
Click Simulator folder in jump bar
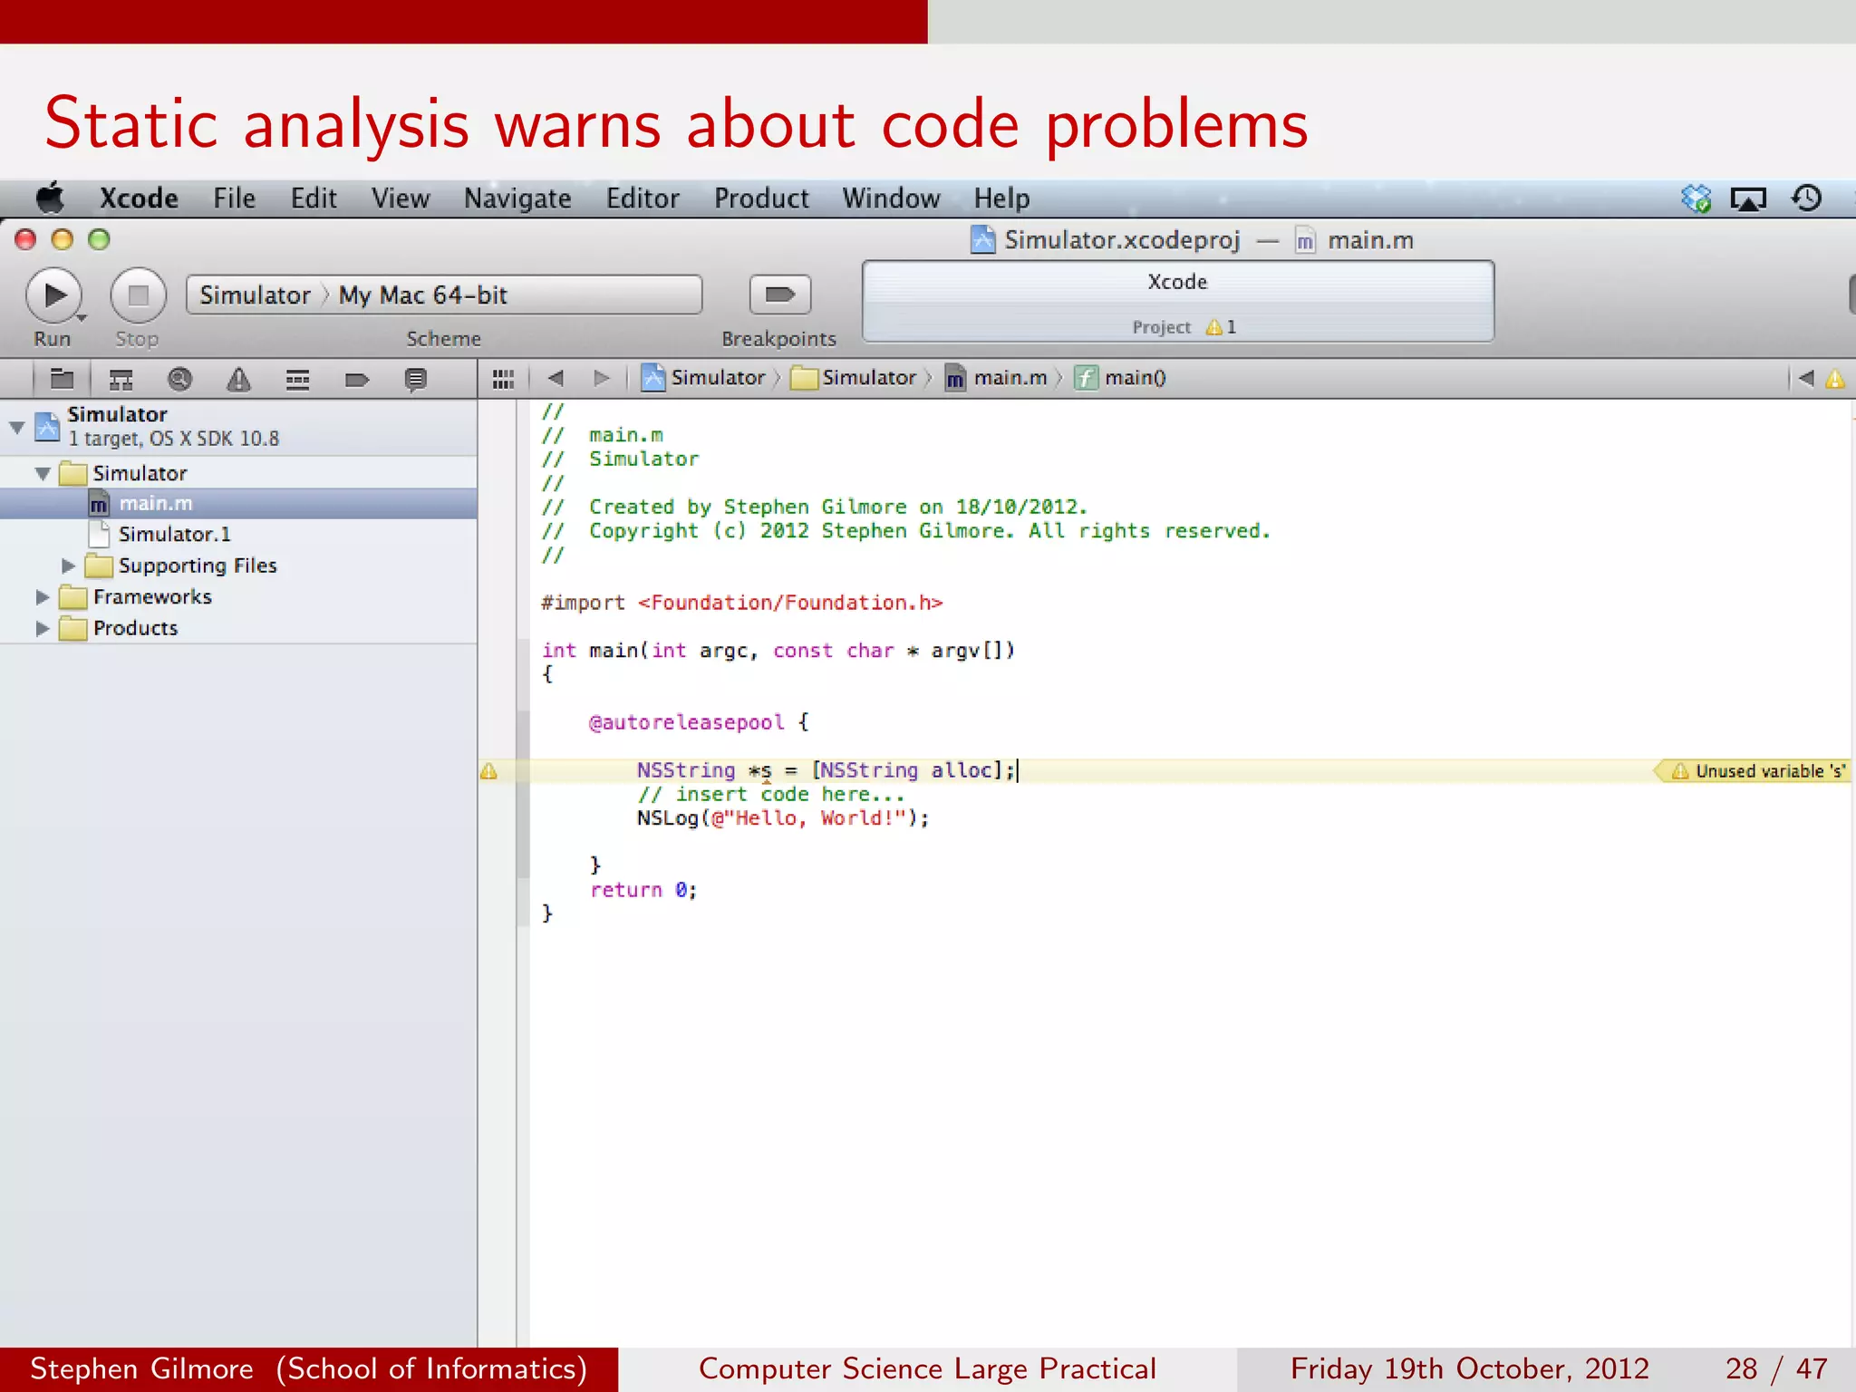(854, 378)
